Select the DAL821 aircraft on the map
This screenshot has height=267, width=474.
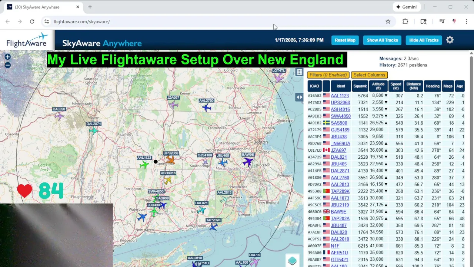(201, 210)
